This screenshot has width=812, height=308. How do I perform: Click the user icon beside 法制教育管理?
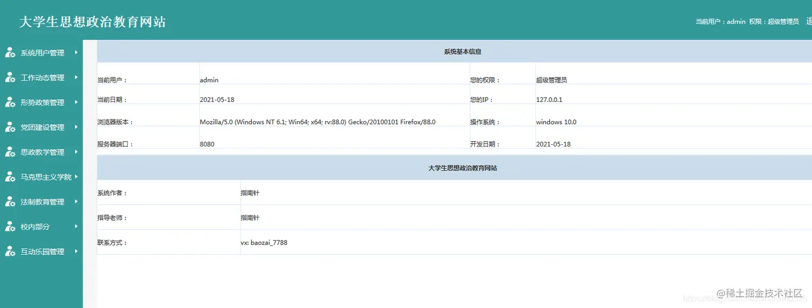(10, 202)
